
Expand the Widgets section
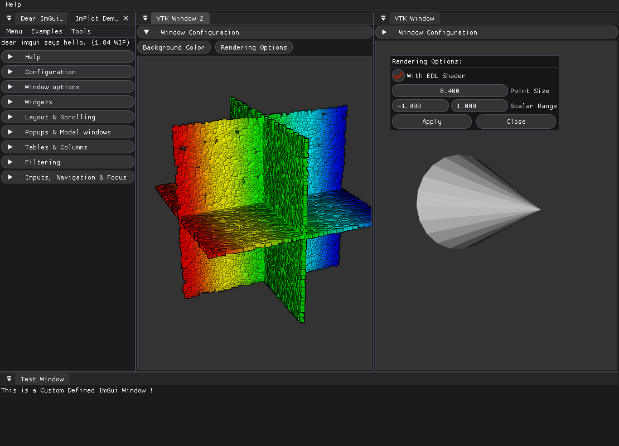pos(68,102)
